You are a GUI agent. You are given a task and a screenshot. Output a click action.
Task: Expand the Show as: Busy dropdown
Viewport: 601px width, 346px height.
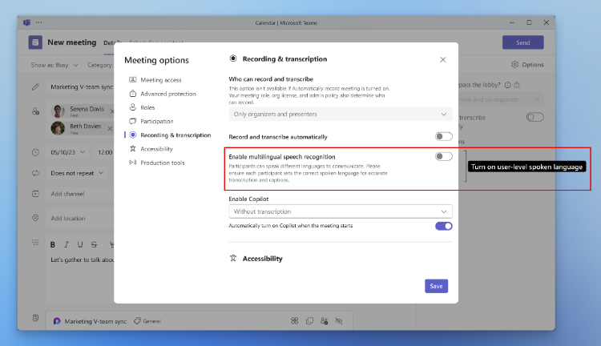click(54, 65)
